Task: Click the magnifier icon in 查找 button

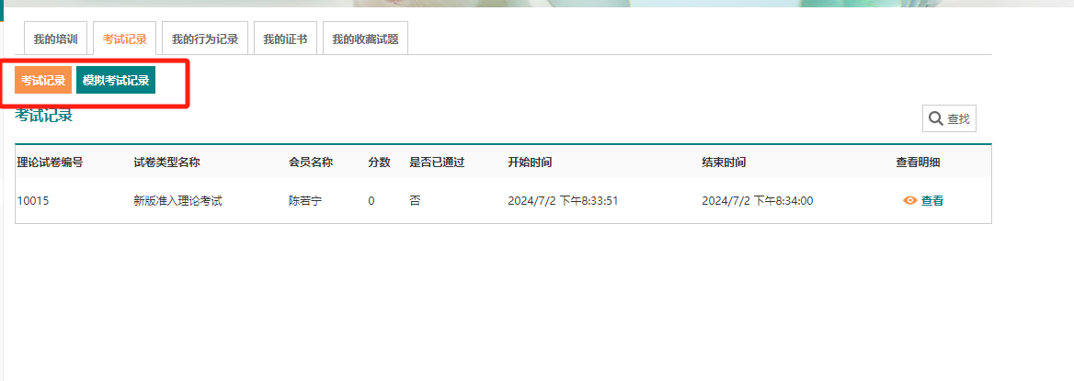Action: pos(935,118)
